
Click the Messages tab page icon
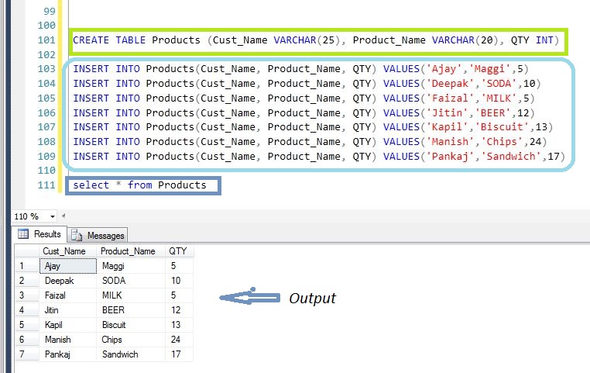[77, 235]
